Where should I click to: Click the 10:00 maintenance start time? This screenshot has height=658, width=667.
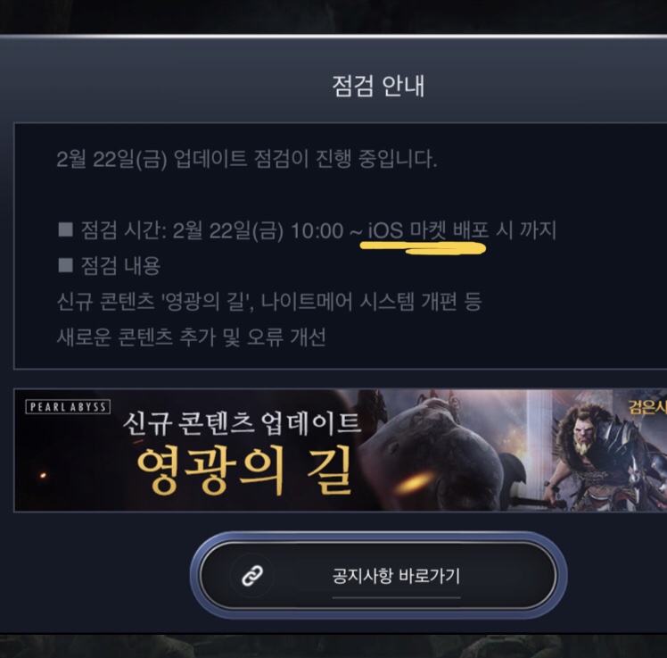317,231
